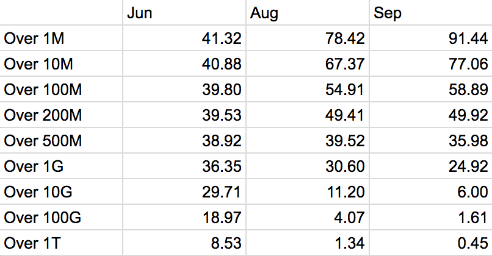The height and width of the screenshot is (256, 492).
Task: Click the Over 1M row label
Action: 61,38
